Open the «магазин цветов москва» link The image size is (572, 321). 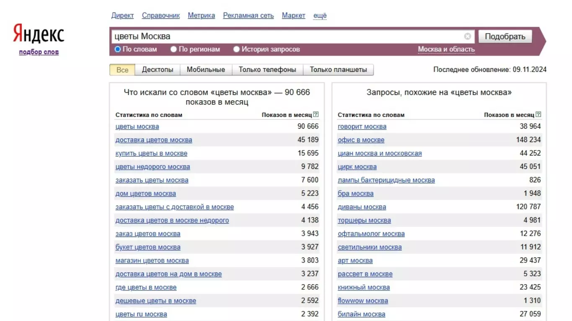point(152,260)
